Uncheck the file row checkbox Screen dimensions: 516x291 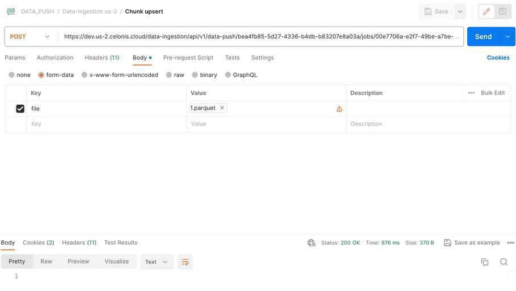click(20, 109)
